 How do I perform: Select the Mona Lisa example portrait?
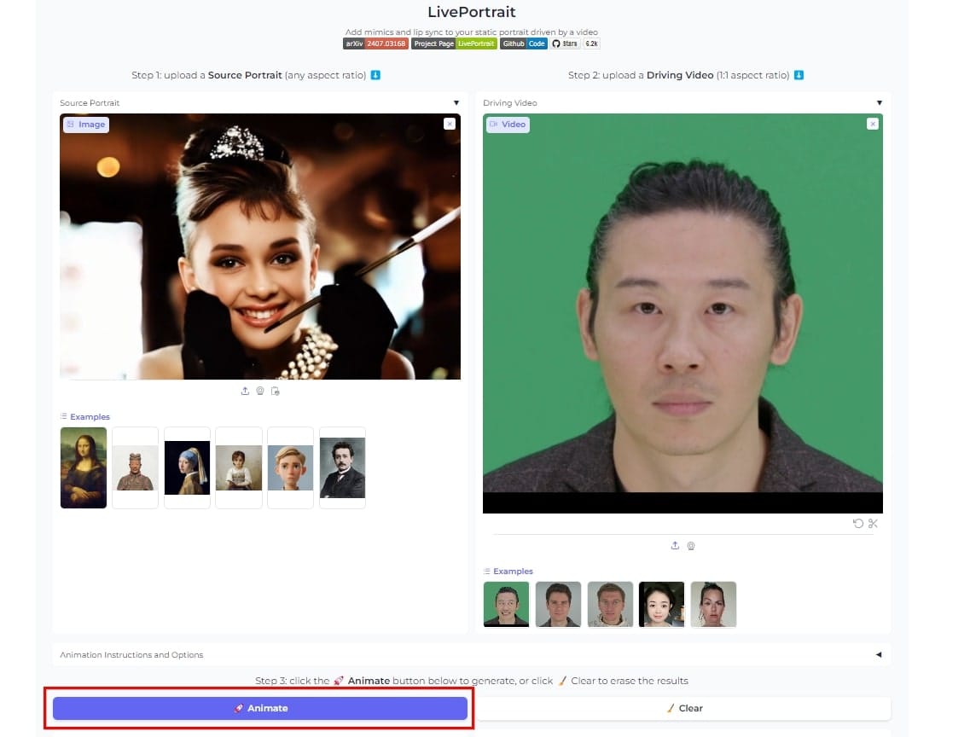(x=83, y=467)
